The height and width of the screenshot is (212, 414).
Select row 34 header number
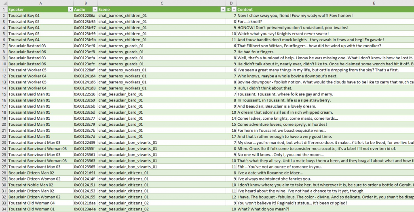pyautogui.click(x=4, y=209)
